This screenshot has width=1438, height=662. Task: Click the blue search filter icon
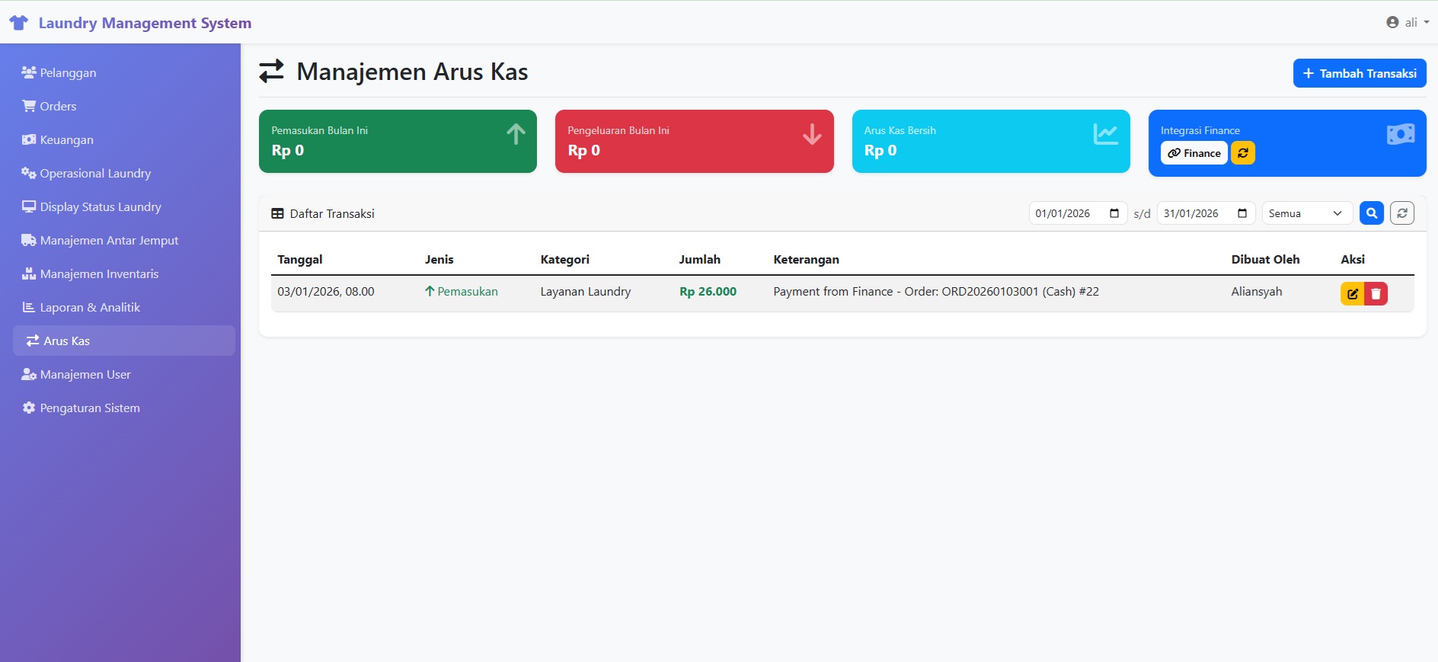[x=1371, y=213]
